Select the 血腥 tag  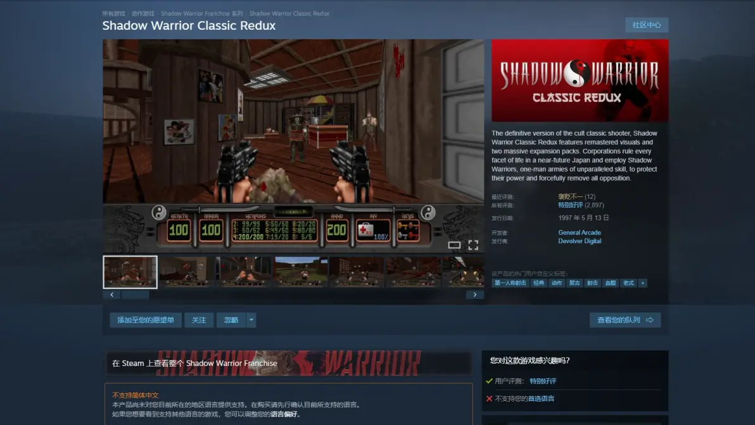(610, 283)
